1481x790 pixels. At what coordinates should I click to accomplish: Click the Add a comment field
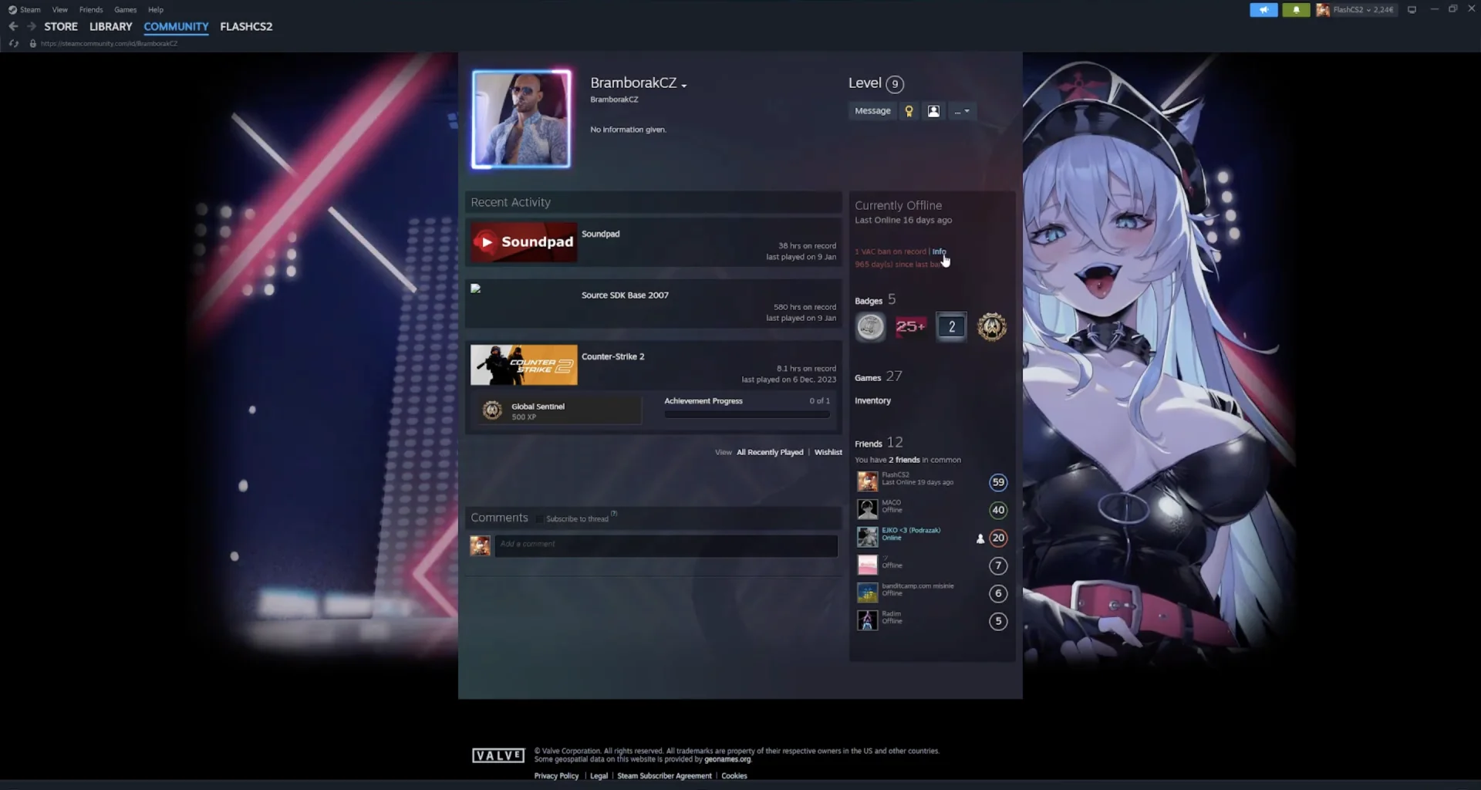pos(666,545)
